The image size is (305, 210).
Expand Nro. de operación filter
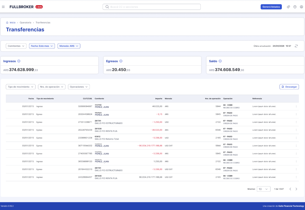(52, 87)
